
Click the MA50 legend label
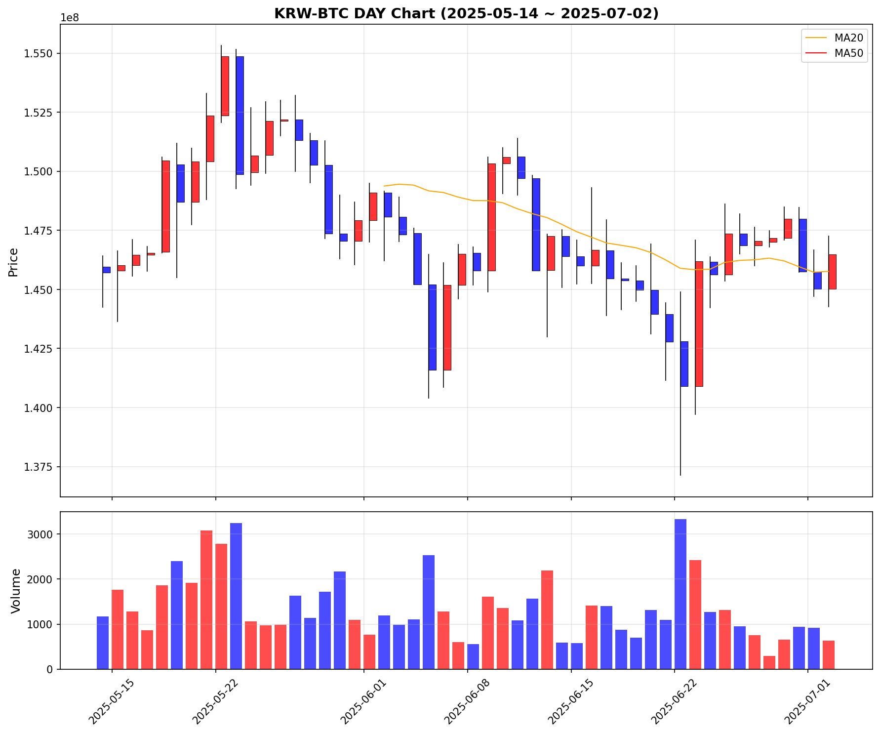(x=848, y=54)
